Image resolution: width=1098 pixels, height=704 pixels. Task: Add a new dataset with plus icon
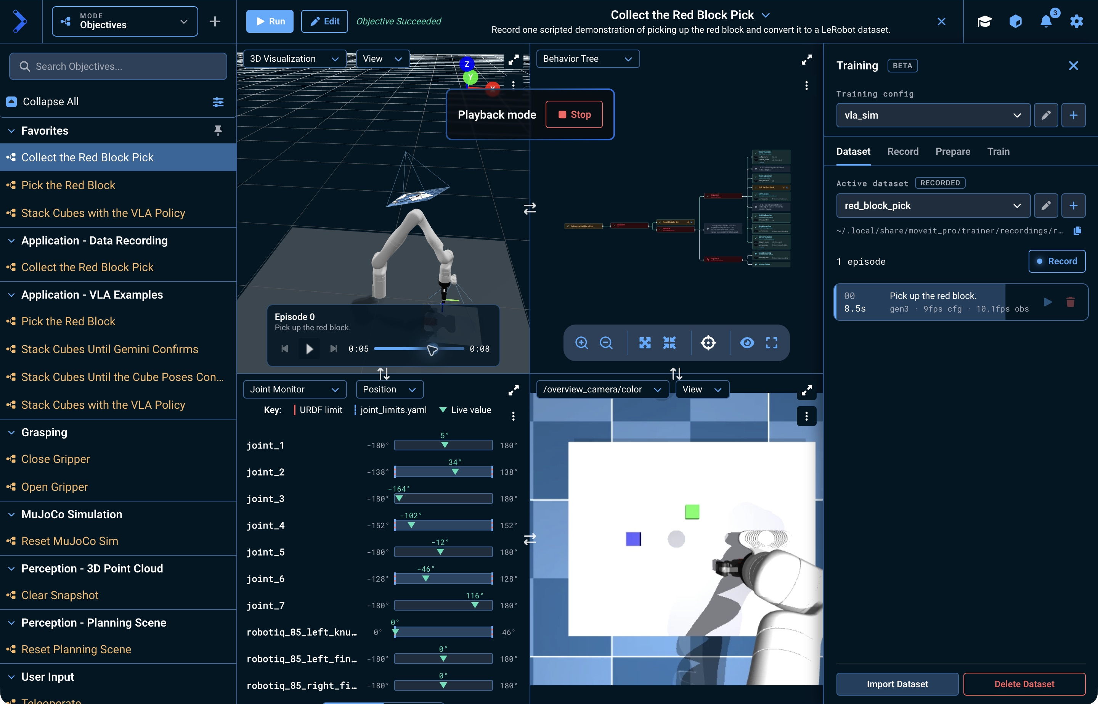coord(1073,206)
